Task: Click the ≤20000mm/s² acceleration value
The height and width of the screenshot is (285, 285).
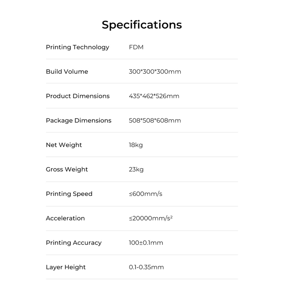Action: point(151,218)
